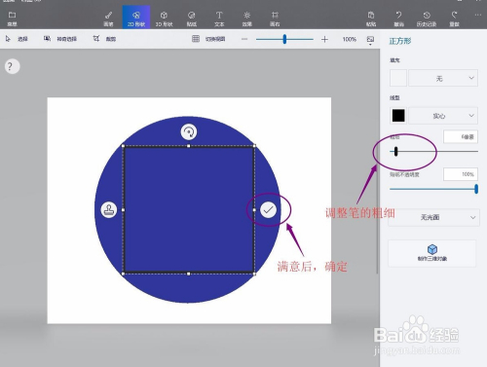The image size is (487, 367).
Task: Click the 正方形 panel title
Action: [400, 41]
